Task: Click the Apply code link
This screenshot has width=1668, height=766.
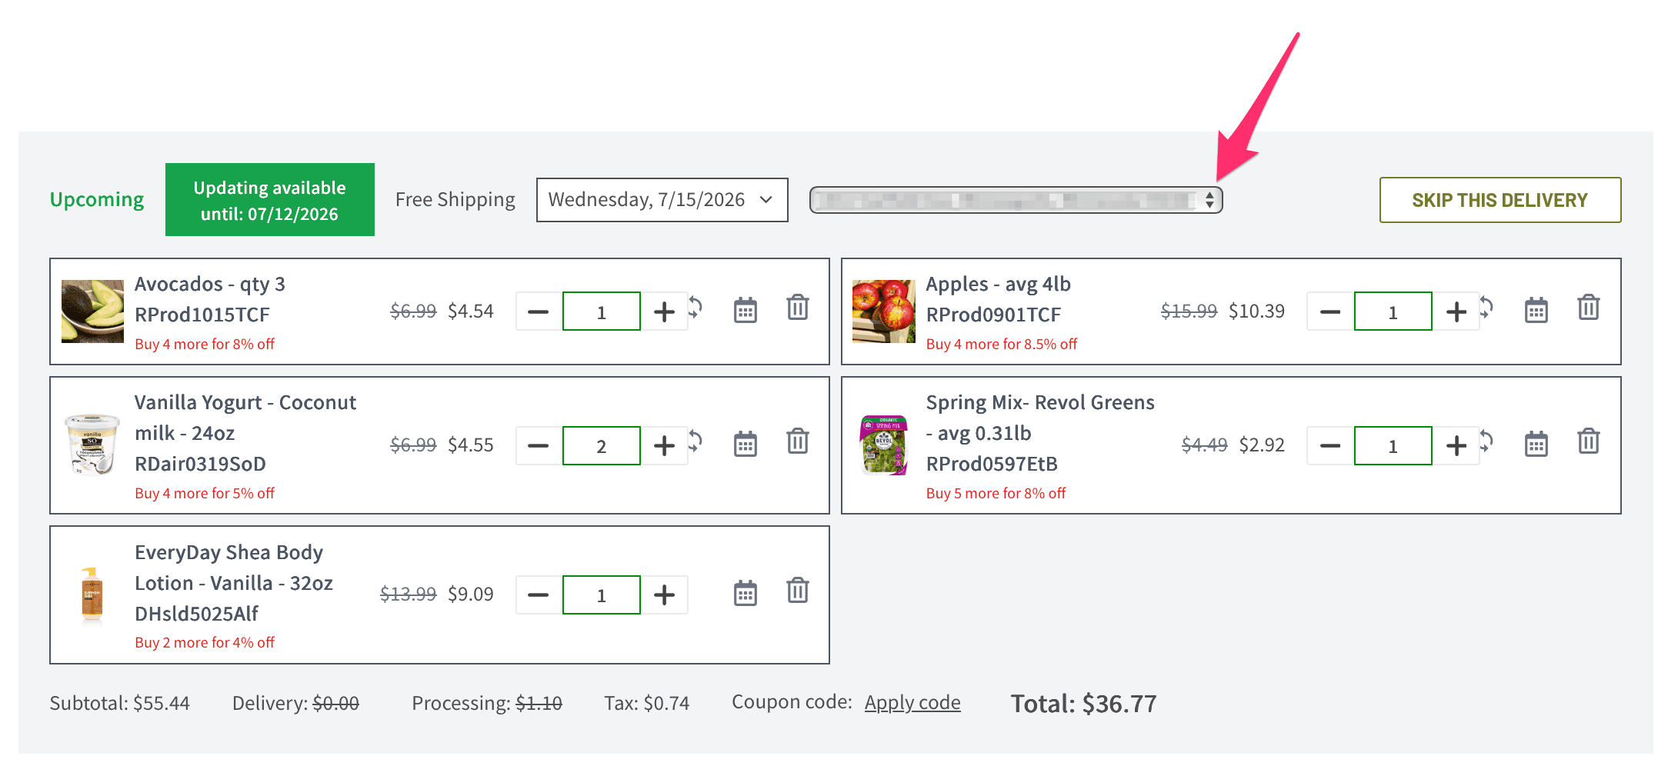Action: click(x=912, y=702)
